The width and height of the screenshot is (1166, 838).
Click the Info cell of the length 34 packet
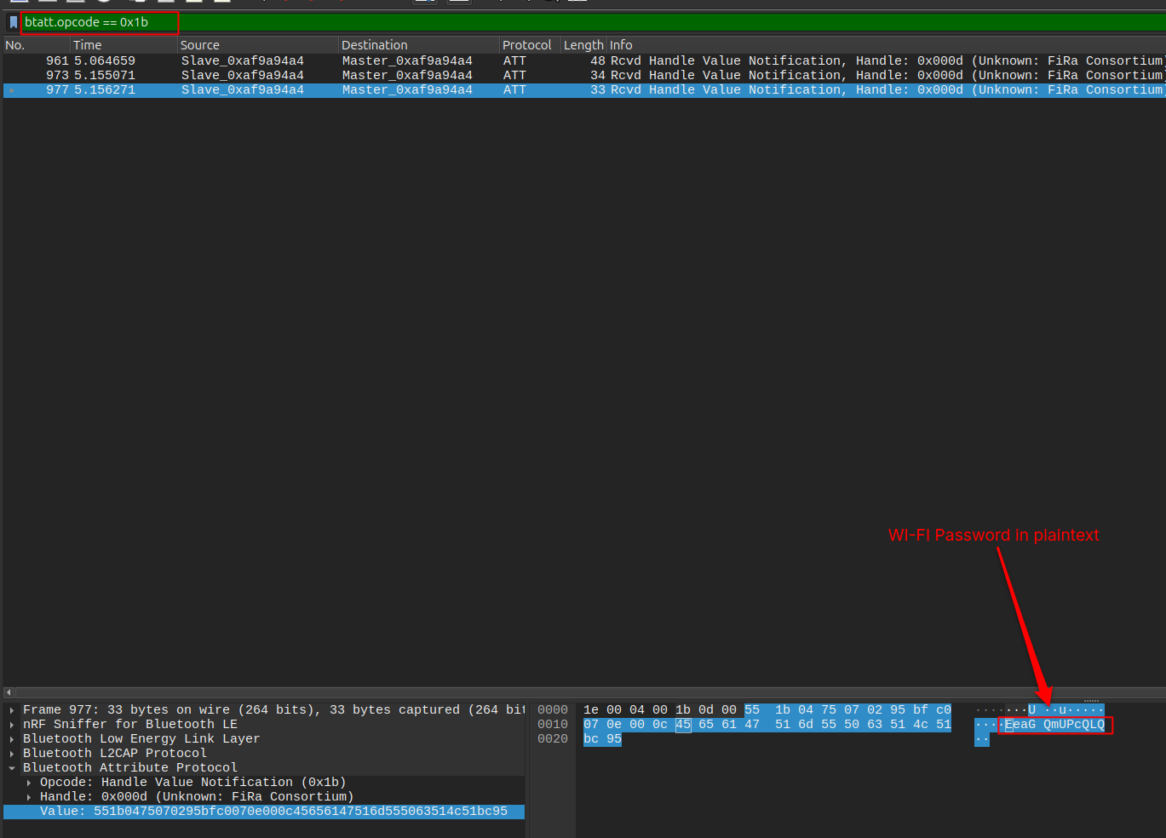pyautogui.click(x=887, y=75)
